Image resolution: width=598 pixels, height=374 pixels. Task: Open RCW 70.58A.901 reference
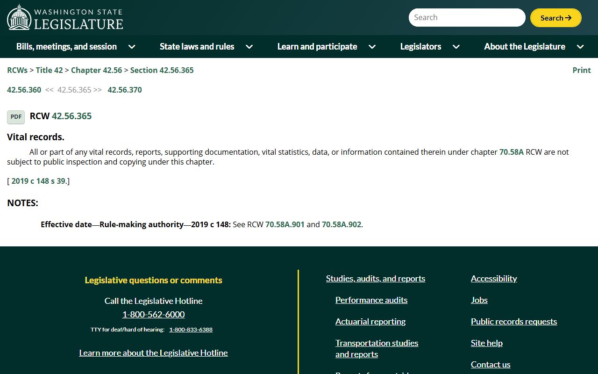point(285,224)
